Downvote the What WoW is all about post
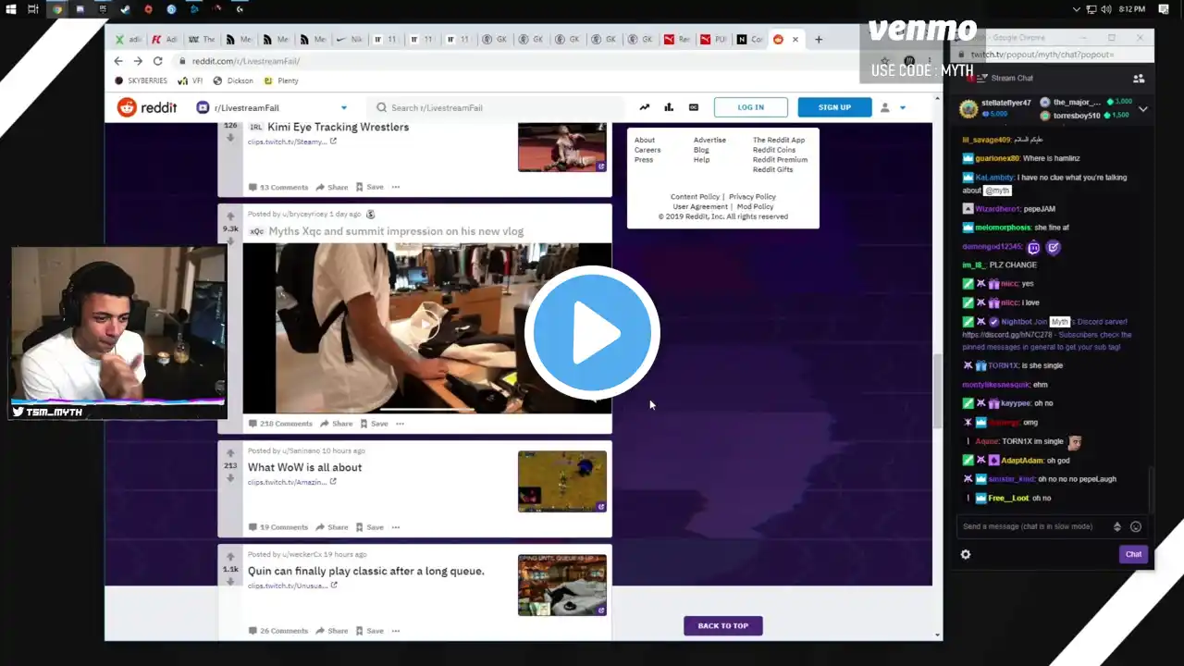 [x=230, y=478]
